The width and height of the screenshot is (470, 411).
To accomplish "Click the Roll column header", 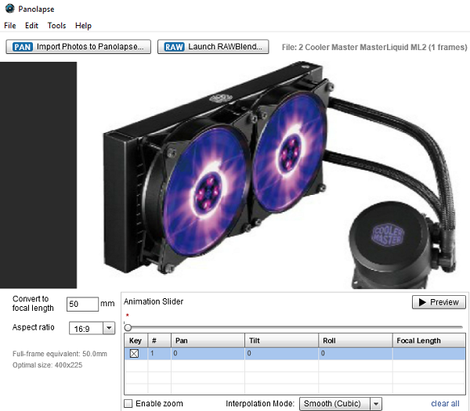I will pos(356,341).
